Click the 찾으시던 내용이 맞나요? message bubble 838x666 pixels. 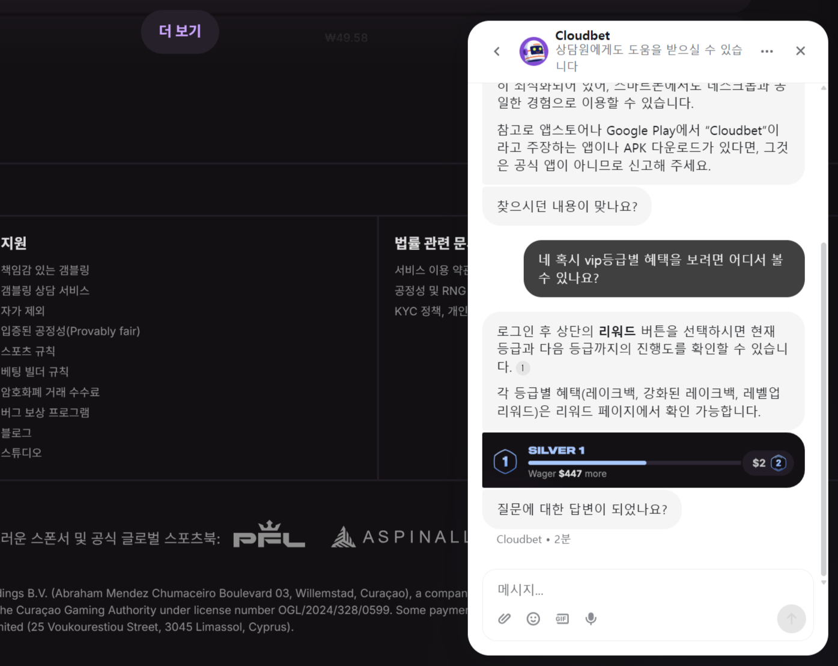click(566, 206)
